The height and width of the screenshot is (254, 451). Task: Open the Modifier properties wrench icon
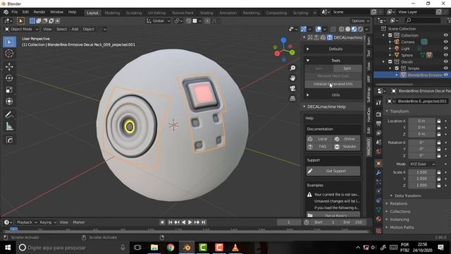pyautogui.click(x=378, y=172)
